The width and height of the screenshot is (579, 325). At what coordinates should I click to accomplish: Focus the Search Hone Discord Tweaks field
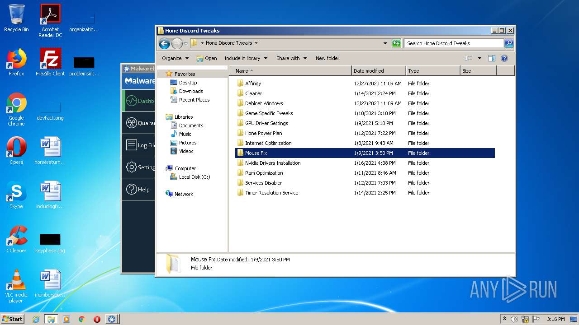[x=454, y=43]
